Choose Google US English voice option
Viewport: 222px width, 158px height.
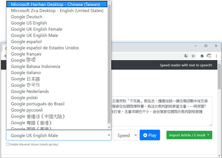tap(29, 23)
